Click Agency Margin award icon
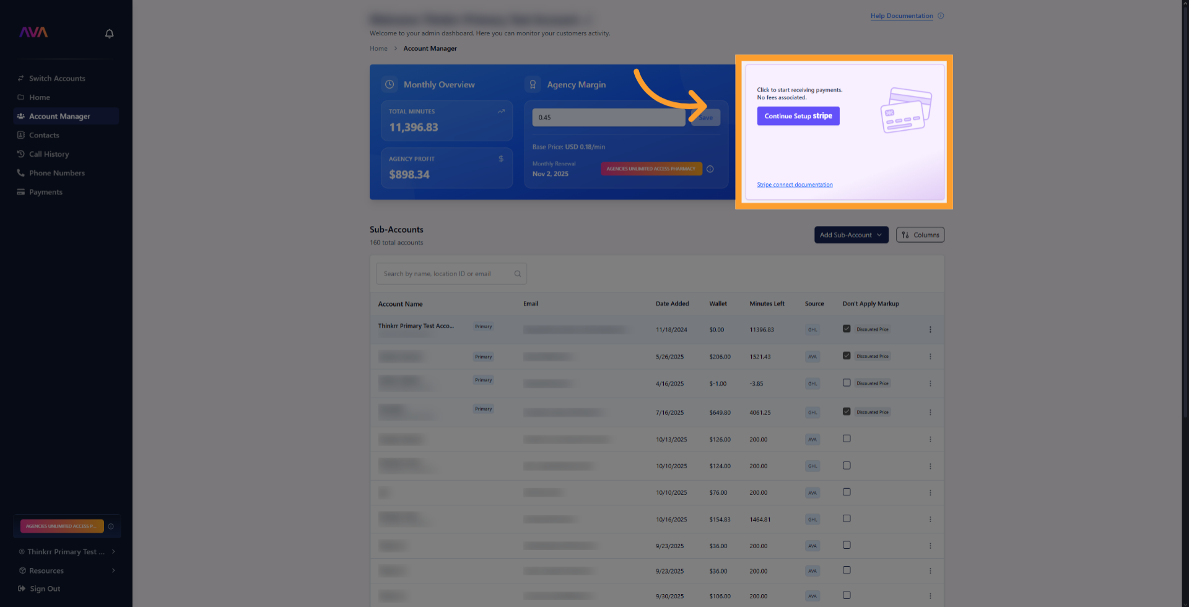This screenshot has width=1189, height=607. pyautogui.click(x=533, y=85)
